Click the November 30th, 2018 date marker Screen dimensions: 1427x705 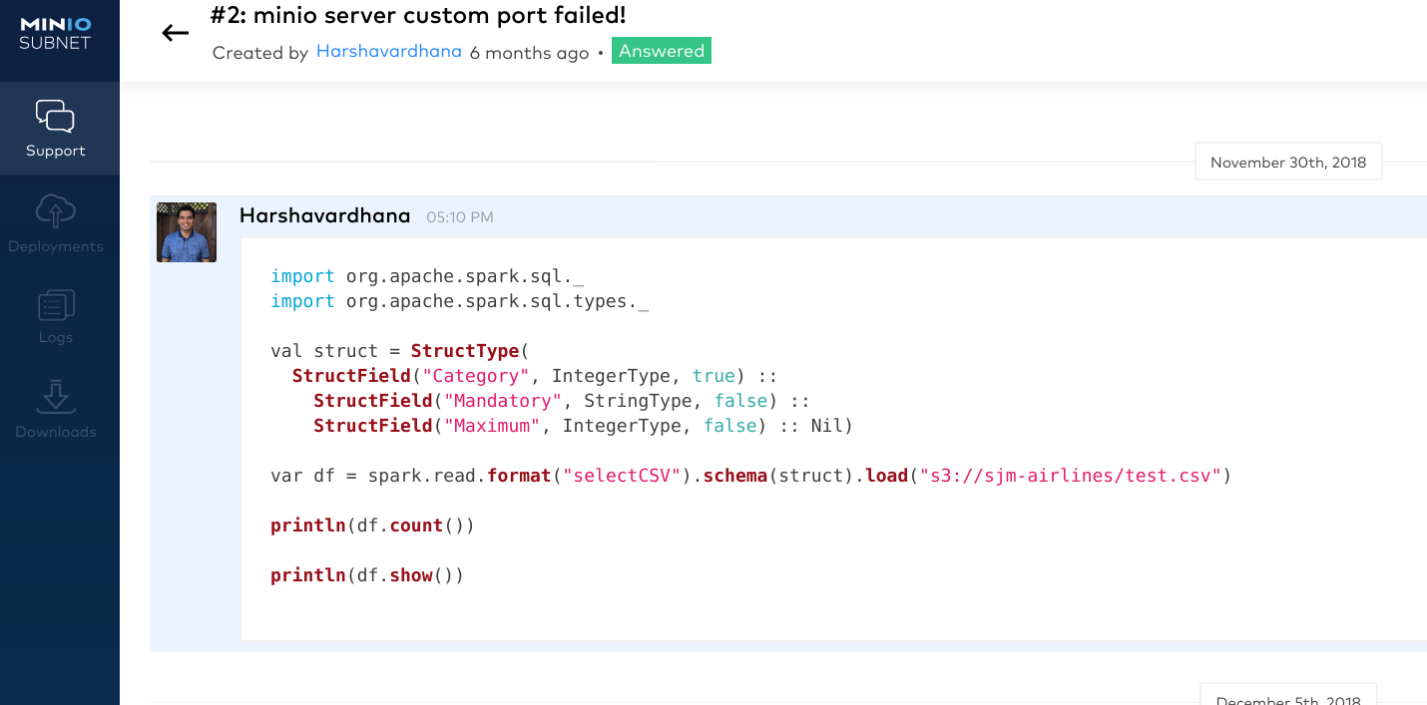pyautogui.click(x=1287, y=162)
